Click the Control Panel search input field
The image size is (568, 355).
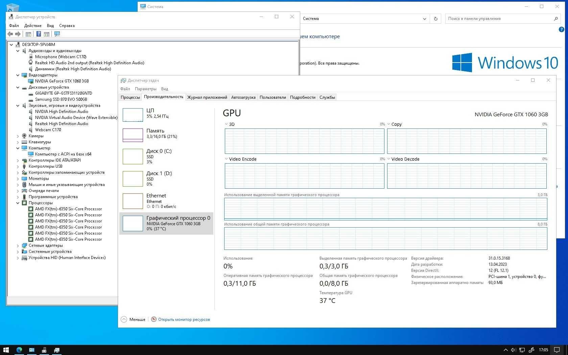pos(499,19)
